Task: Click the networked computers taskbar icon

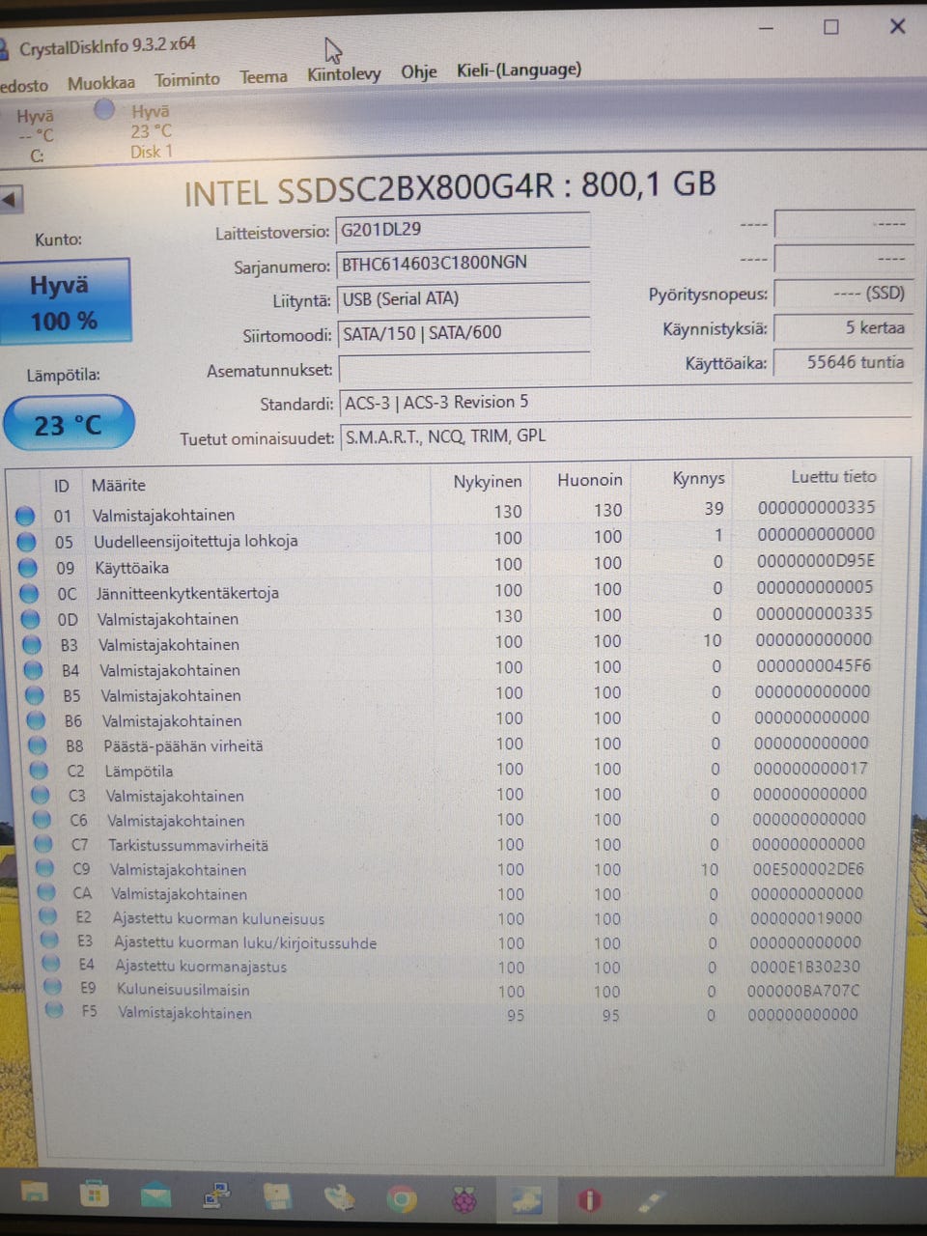Action: (x=216, y=1197)
